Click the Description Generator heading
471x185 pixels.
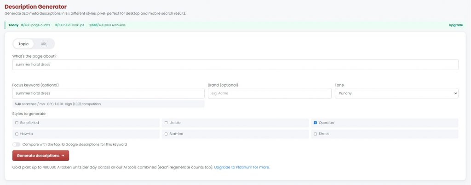click(x=36, y=6)
